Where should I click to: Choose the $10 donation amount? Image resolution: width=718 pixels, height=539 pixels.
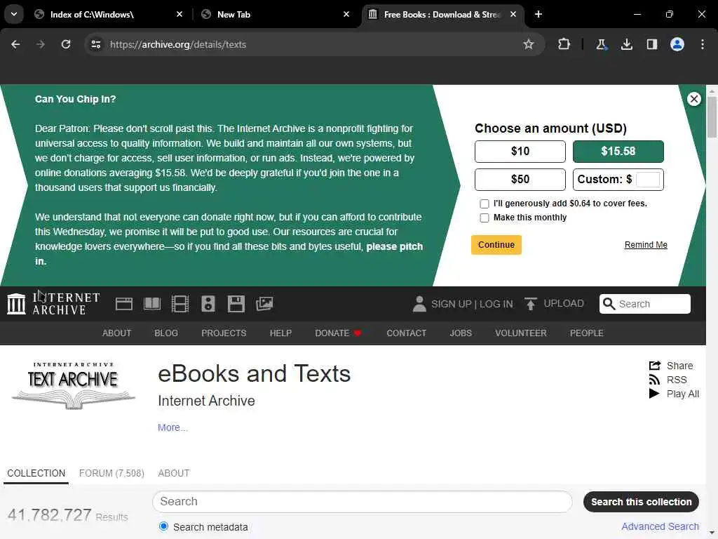point(520,152)
